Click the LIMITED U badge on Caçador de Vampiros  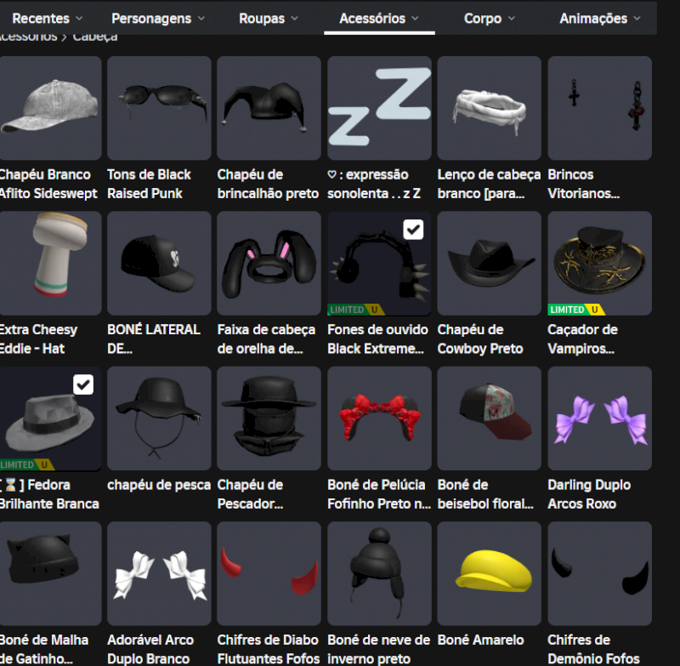pos(576,310)
